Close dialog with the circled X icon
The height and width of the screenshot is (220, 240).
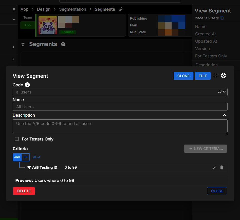point(224,75)
